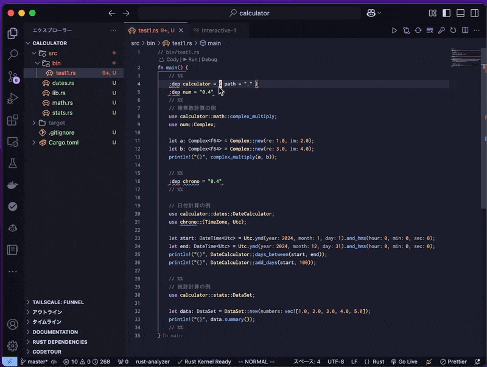Click the Prettier status item
Screen dimensions: 487x367
(x=454, y=362)
